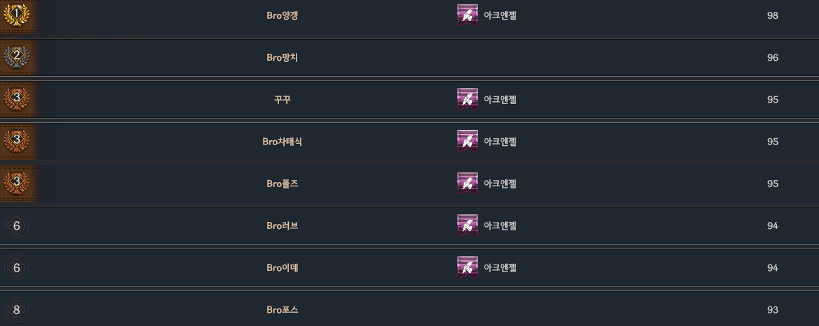This screenshot has width=819, height=326.
Task: Click the gold rank 1 medal icon
Action: click(x=16, y=15)
